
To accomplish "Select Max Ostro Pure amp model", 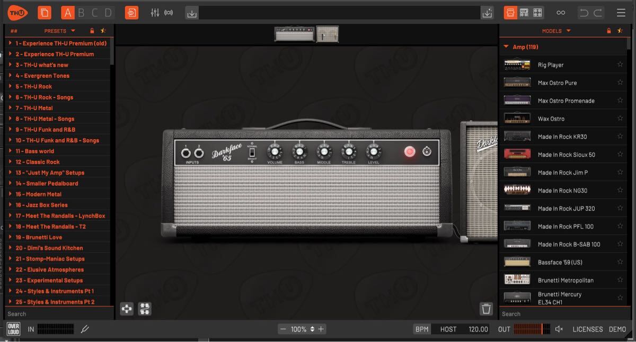I will pyautogui.click(x=563, y=83).
